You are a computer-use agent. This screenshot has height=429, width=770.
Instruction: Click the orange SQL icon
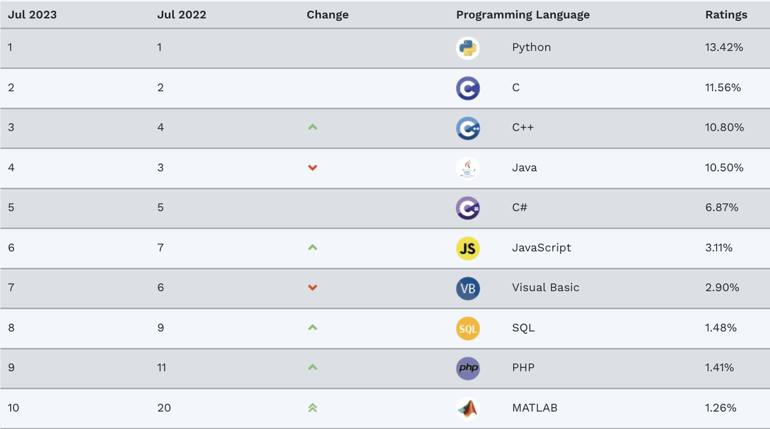[x=468, y=328]
